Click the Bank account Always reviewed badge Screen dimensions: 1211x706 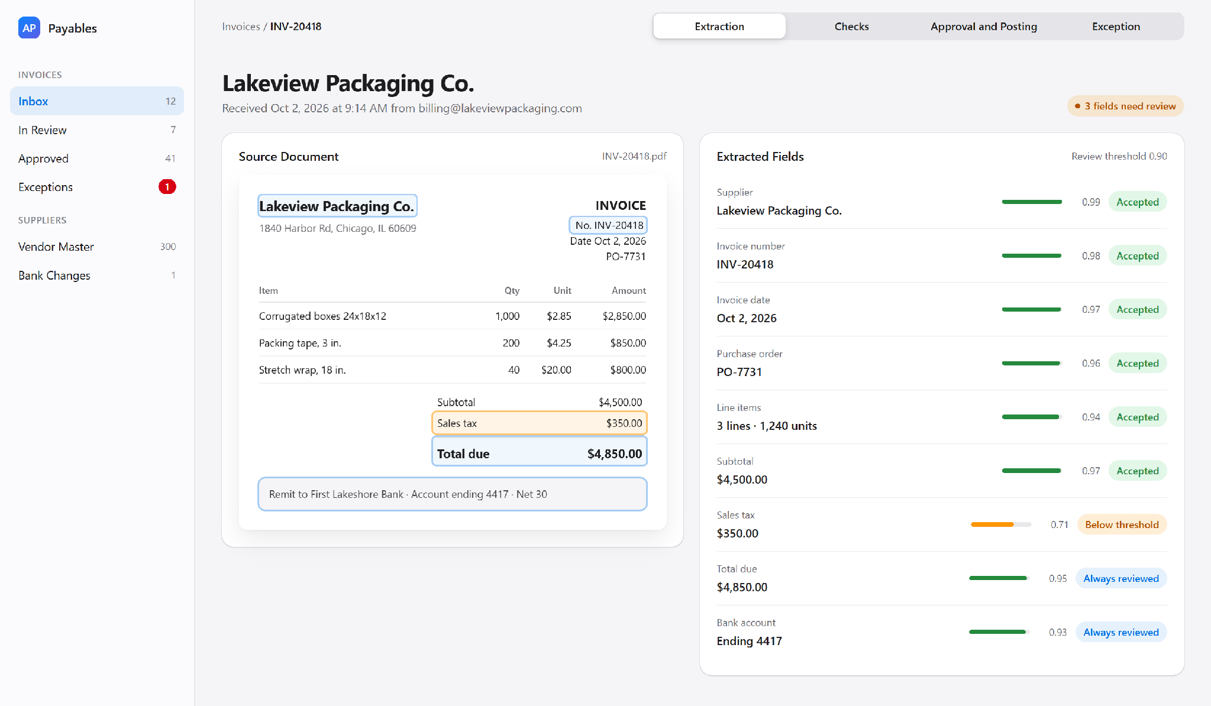point(1121,633)
